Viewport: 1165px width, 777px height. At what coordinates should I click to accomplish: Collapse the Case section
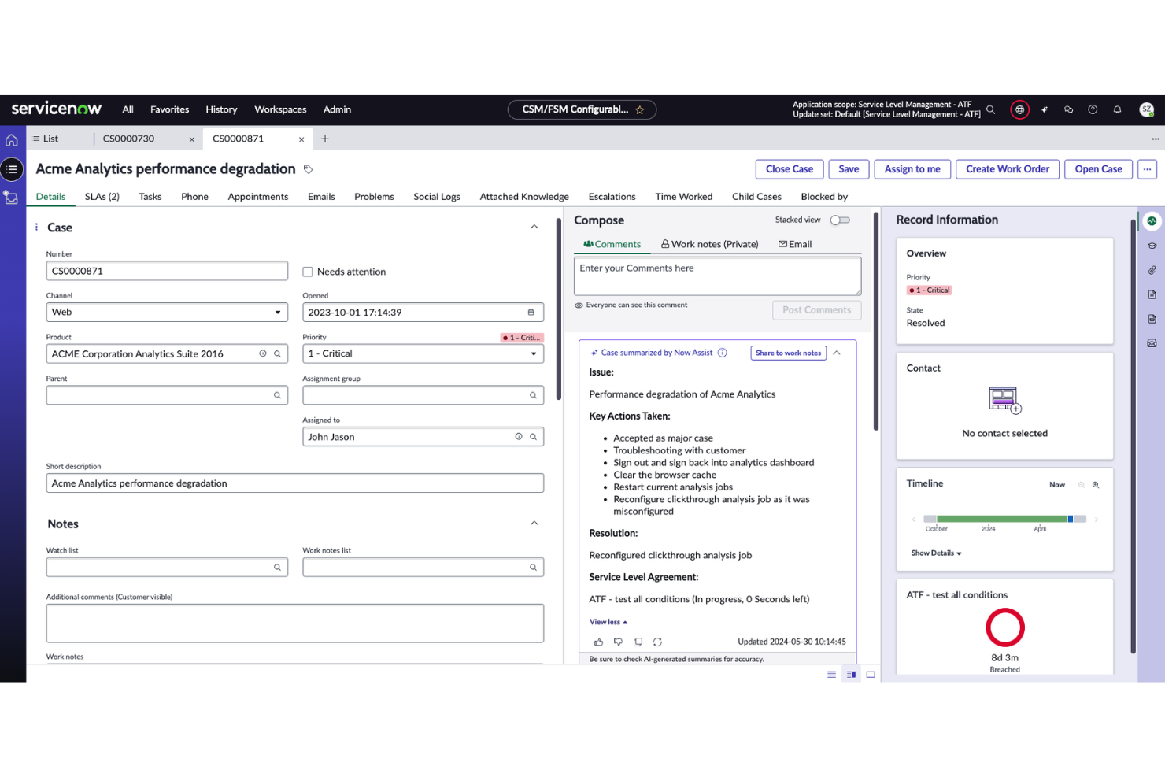point(534,227)
